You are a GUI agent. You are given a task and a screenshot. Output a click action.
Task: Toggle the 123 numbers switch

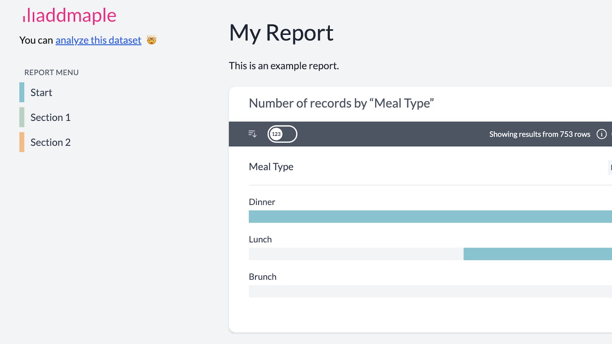(x=282, y=134)
